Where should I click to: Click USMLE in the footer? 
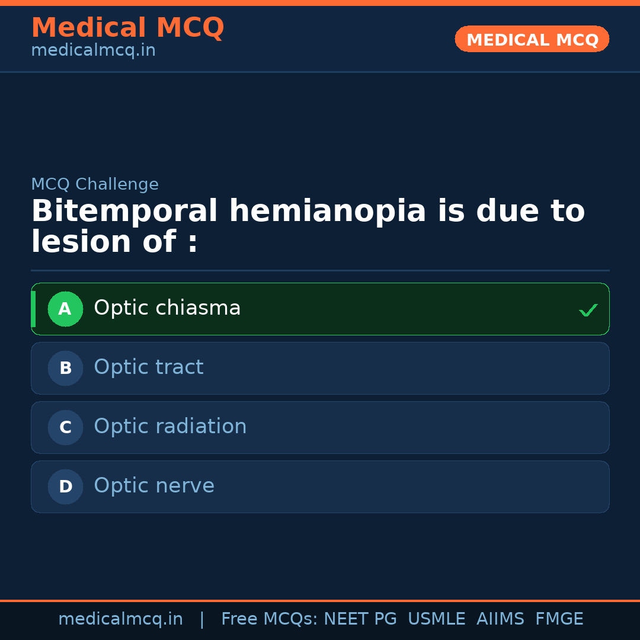(x=436, y=619)
